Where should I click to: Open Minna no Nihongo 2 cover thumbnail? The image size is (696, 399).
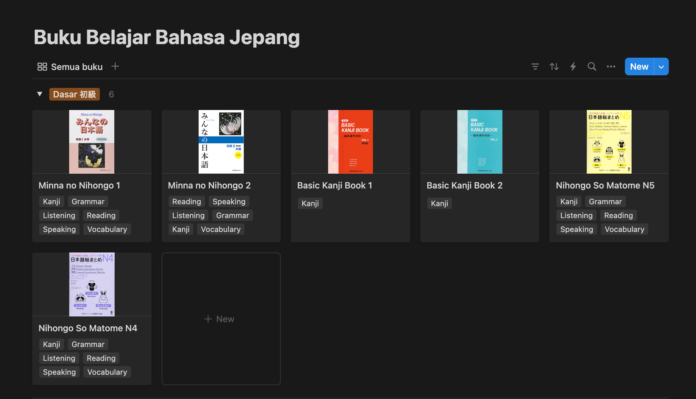221,142
